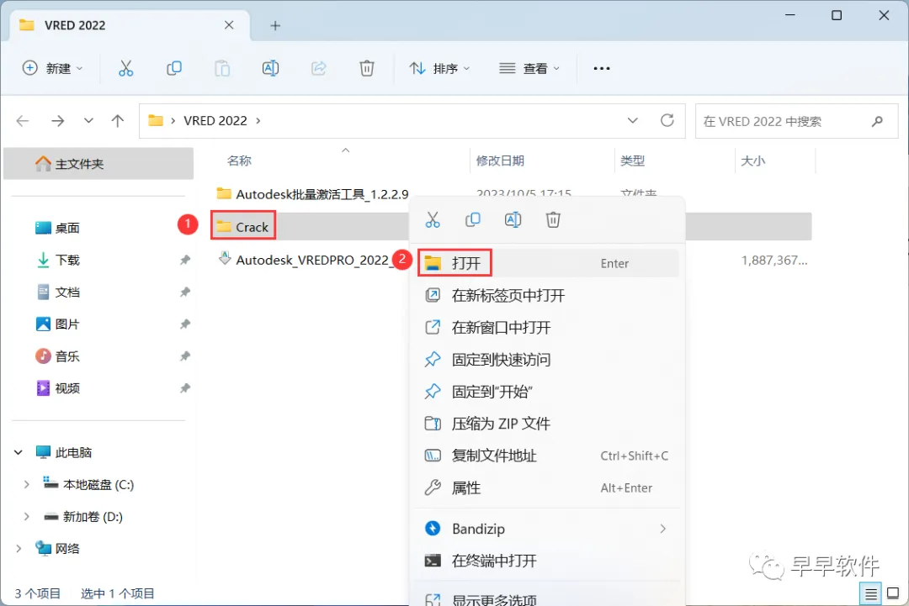Choose 固定到快速访问
Screen dimensions: 909x606
point(548,360)
